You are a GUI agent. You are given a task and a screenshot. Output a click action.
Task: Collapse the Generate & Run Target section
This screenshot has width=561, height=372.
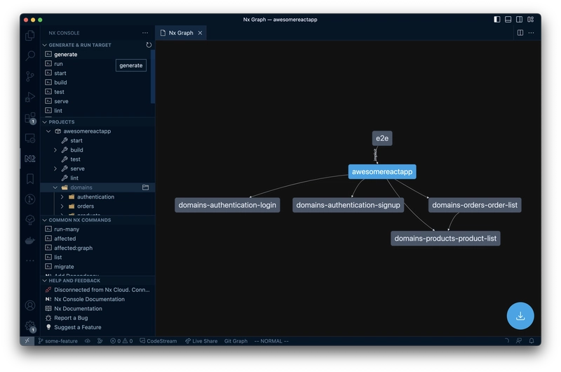point(44,45)
